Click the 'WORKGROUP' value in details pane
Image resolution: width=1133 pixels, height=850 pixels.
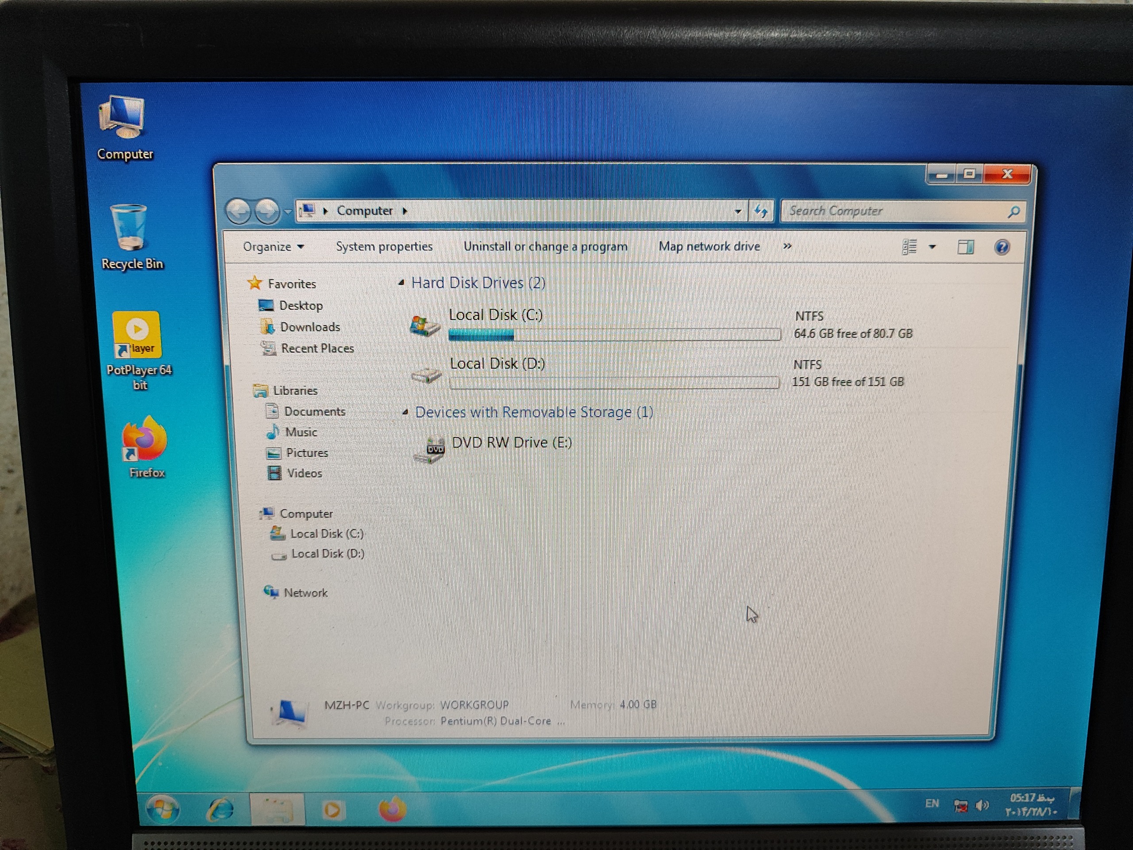coord(474,705)
